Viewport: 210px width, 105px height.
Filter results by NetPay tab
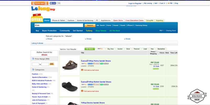100,49
